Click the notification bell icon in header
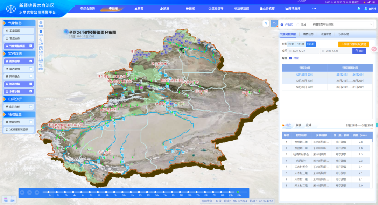 [358, 8]
